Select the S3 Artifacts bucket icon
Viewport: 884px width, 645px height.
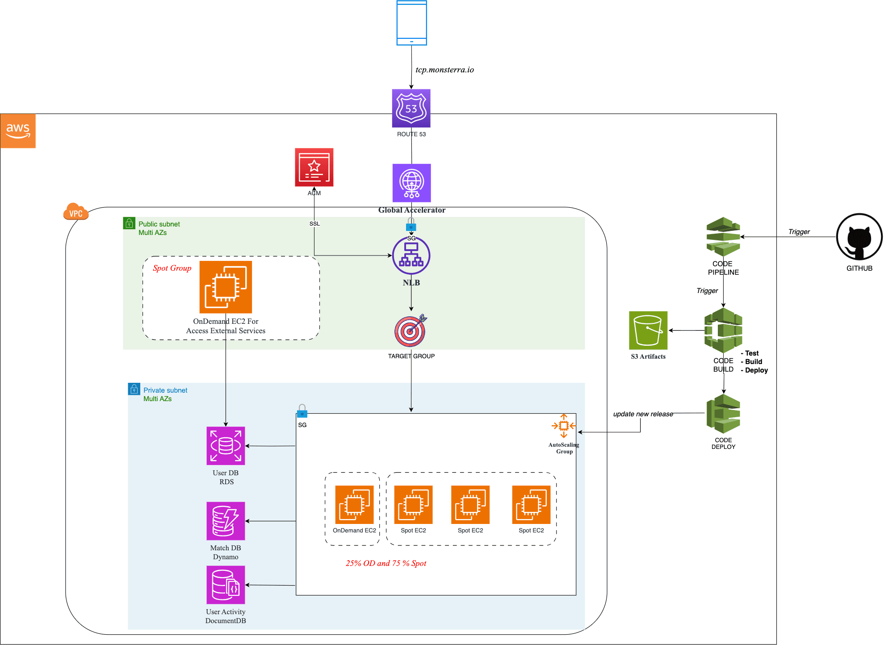click(648, 330)
